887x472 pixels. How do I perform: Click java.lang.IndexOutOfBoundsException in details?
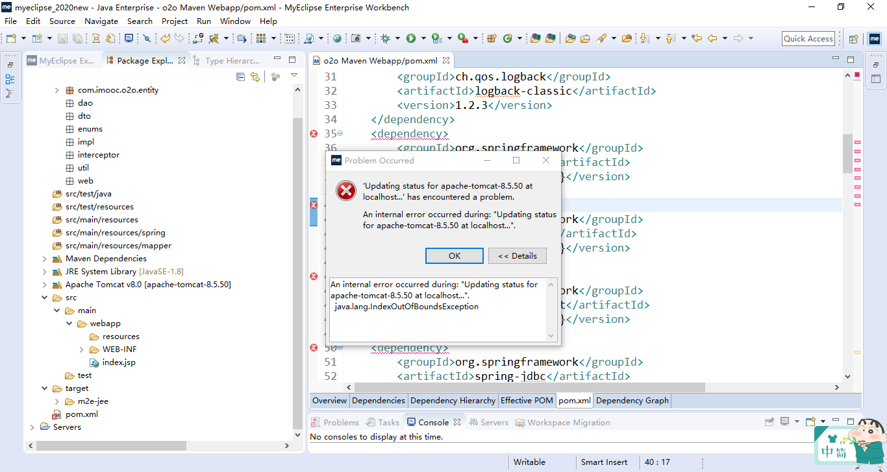[406, 307]
